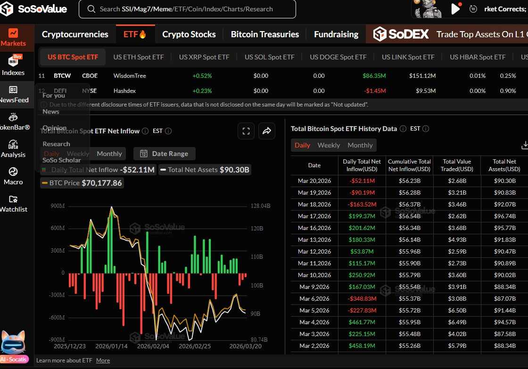Viewport: 528px width, 369px height.
Task: Switch history table to Weekly view
Action: (329, 145)
